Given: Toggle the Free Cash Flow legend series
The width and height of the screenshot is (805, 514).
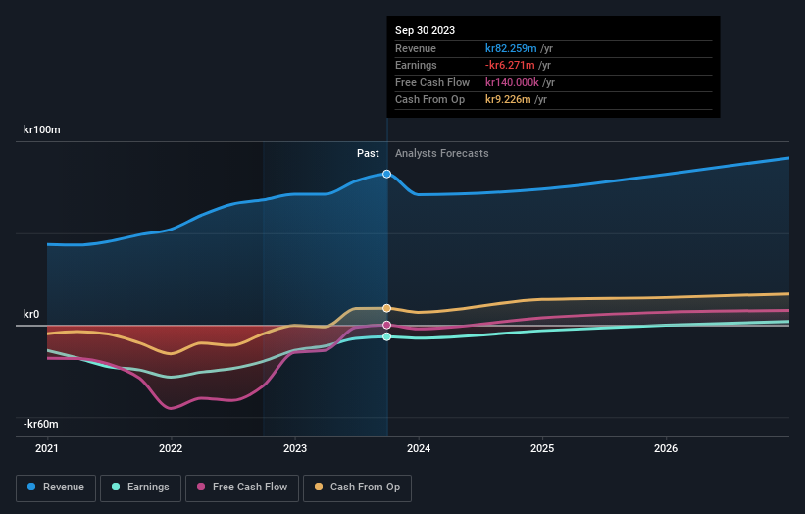Looking at the screenshot, I should pos(242,488).
